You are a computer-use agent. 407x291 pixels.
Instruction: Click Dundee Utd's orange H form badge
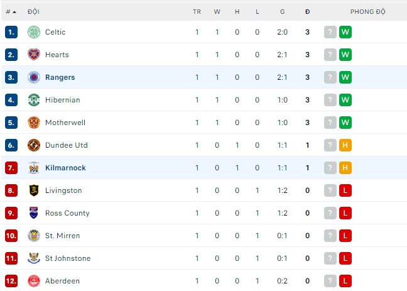point(345,145)
